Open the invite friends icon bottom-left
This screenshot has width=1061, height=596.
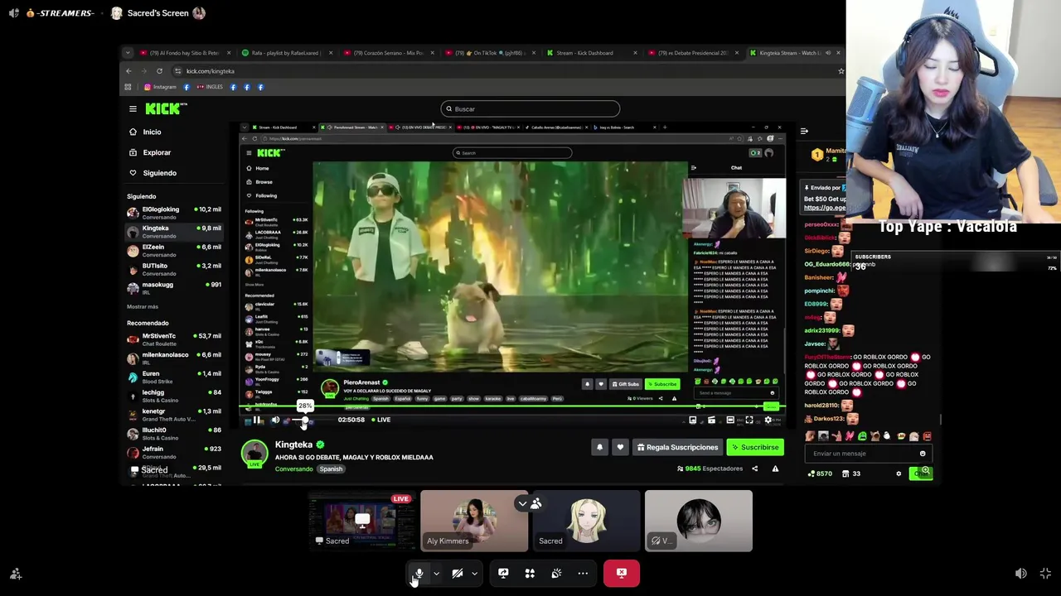click(x=15, y=574)
